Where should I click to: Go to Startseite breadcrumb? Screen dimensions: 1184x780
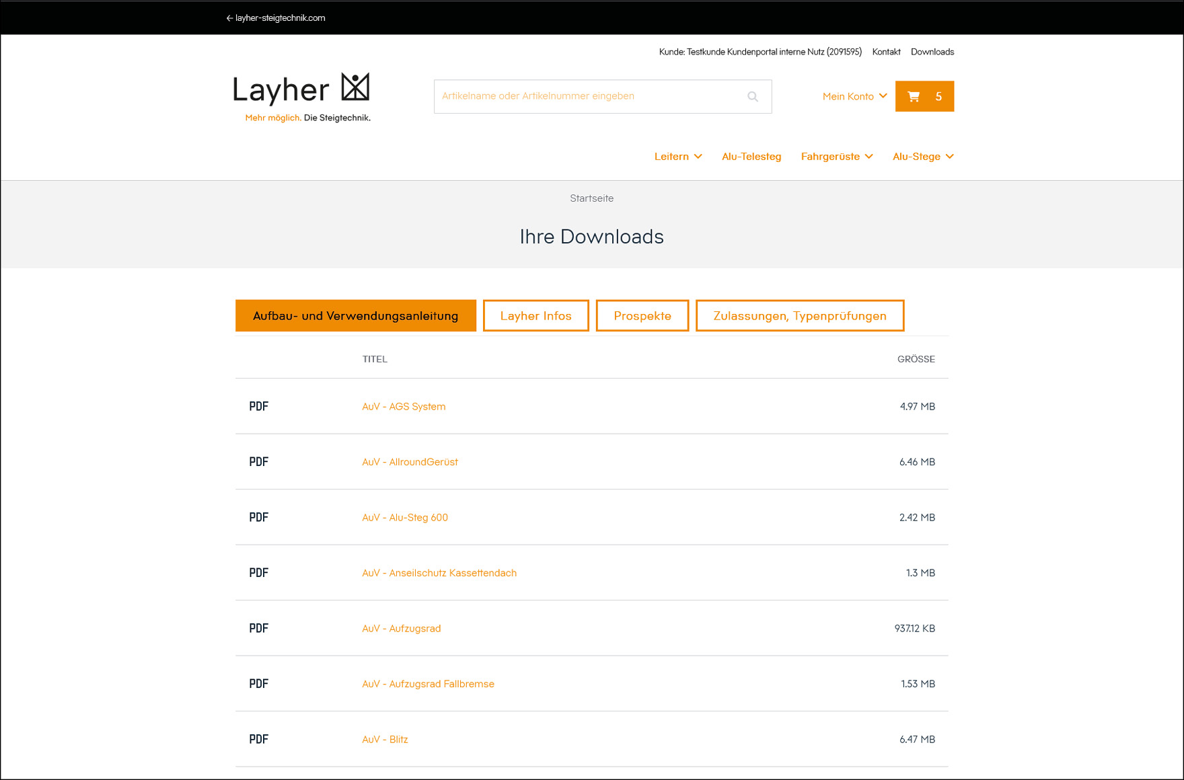click(x=591, y=198)
